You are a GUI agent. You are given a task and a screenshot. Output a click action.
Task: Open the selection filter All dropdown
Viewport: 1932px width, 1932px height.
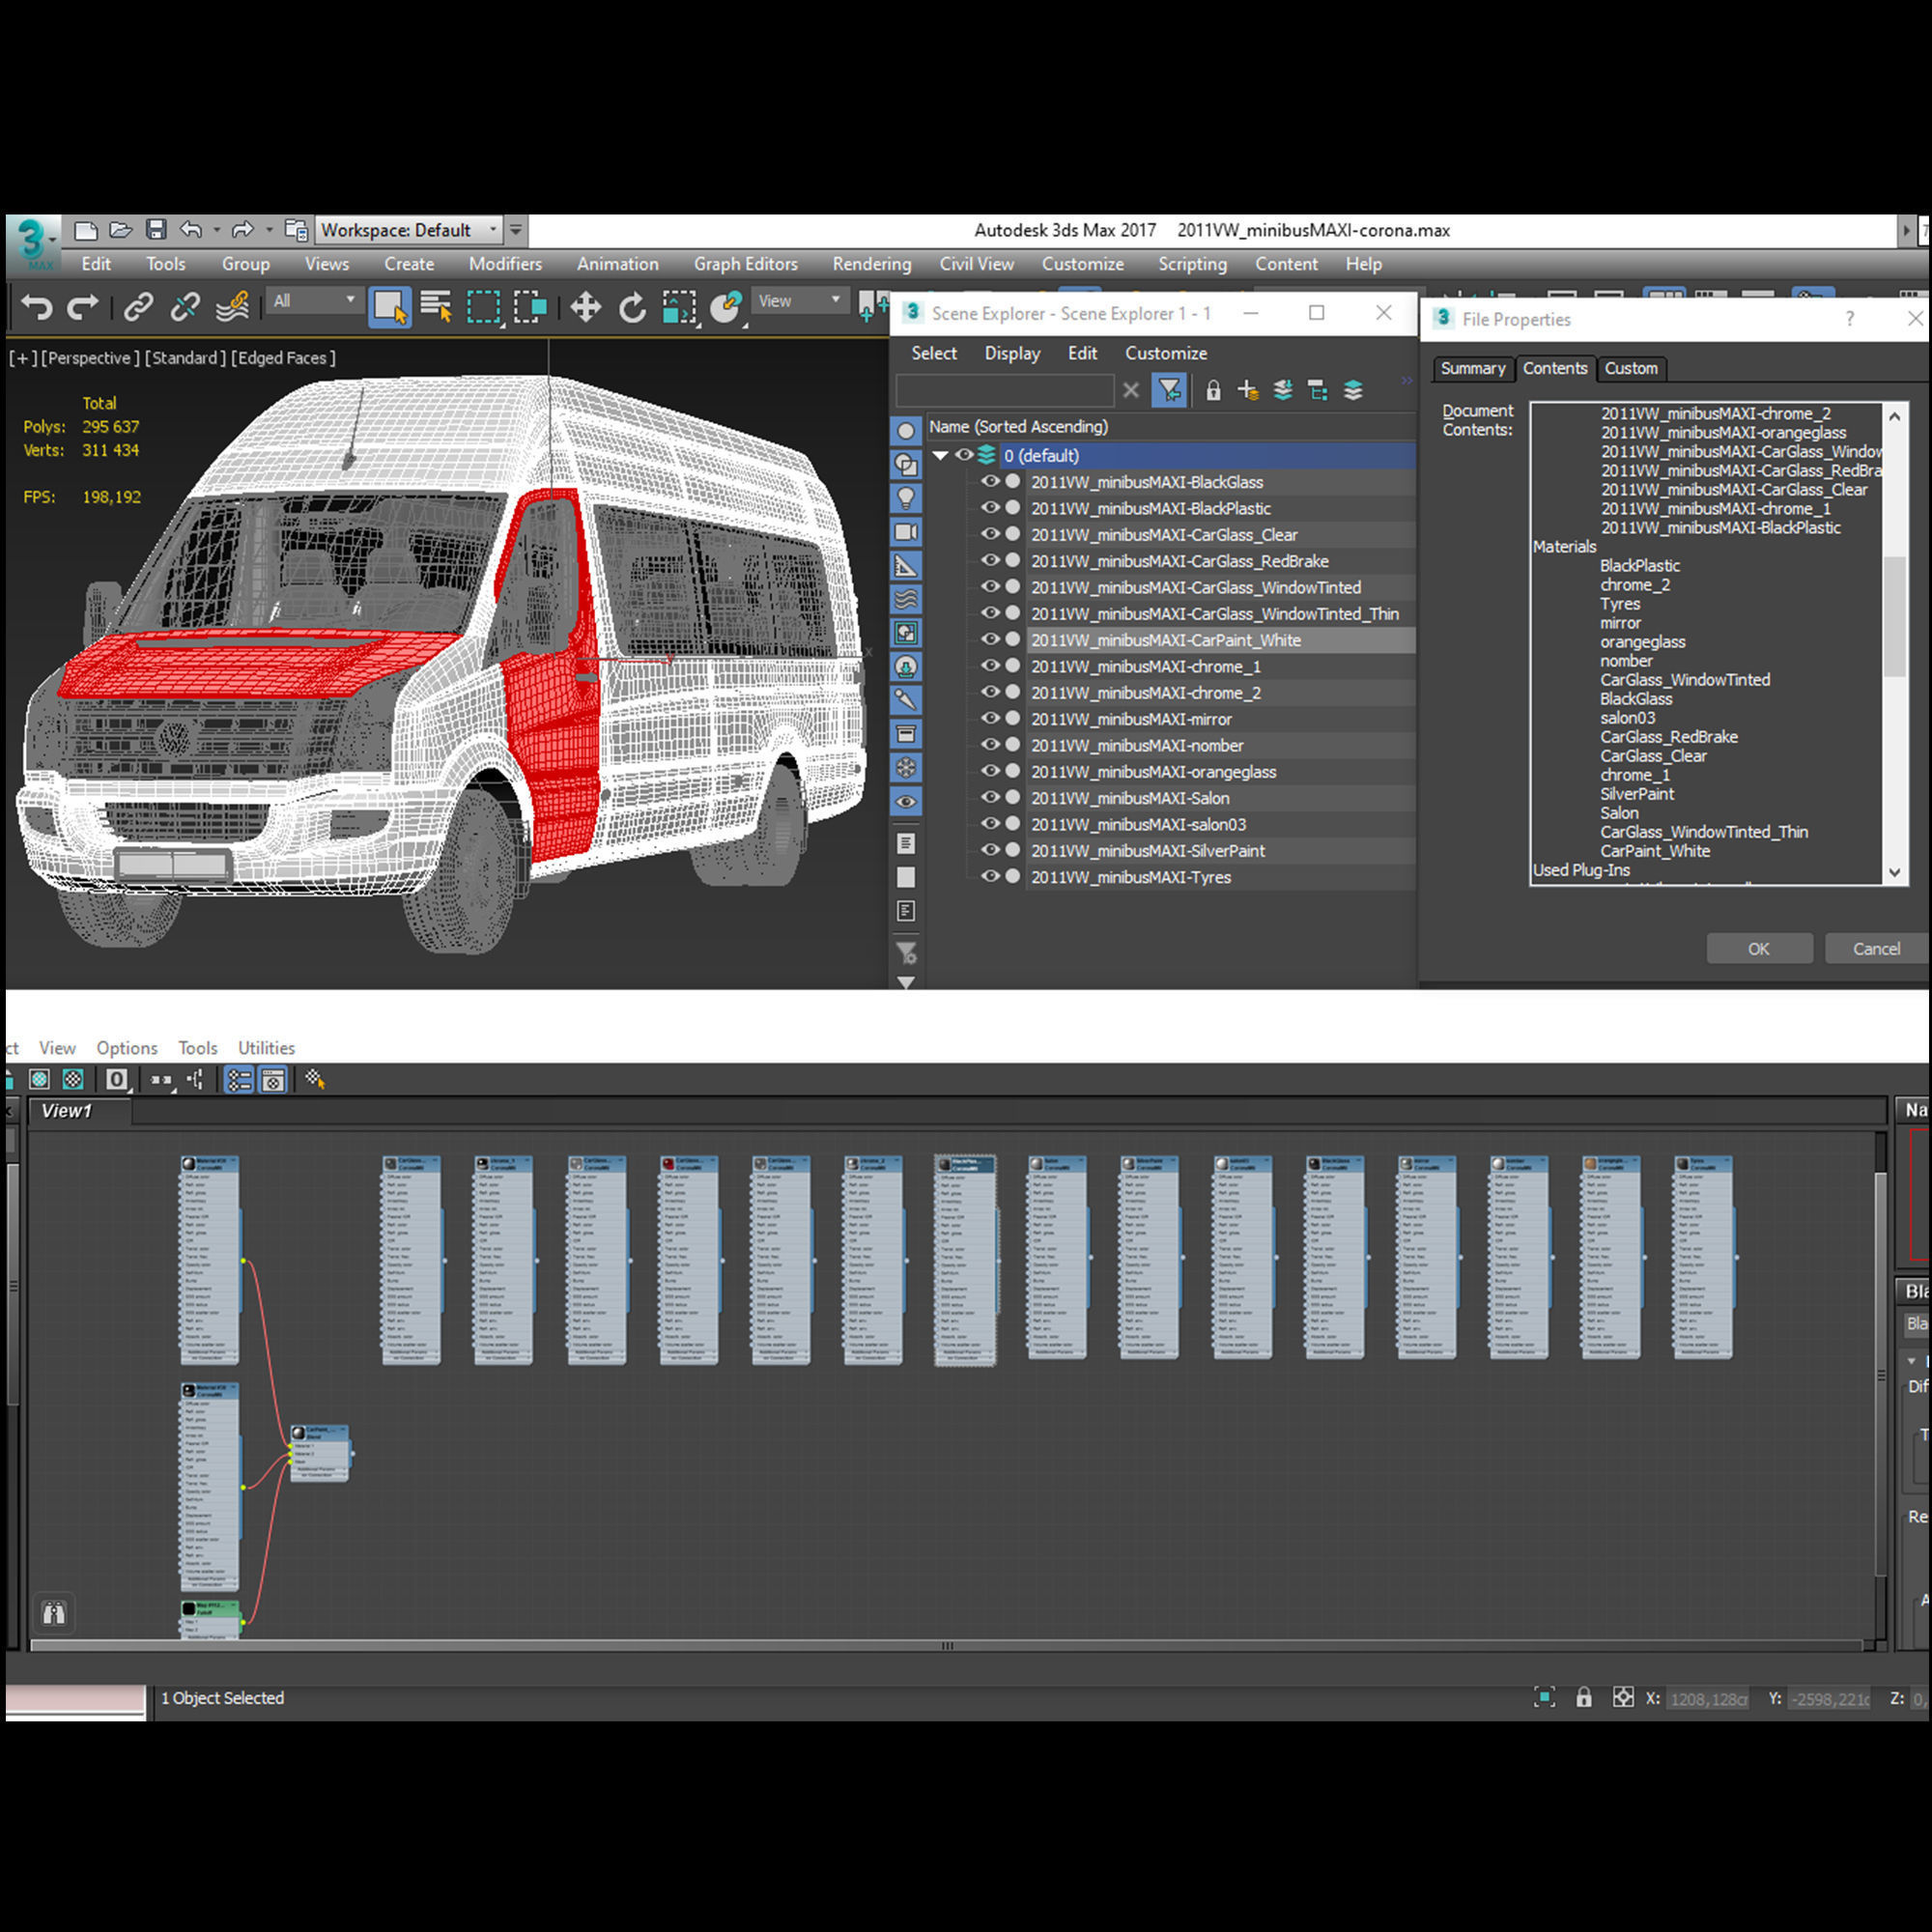[x=315, y=301]
